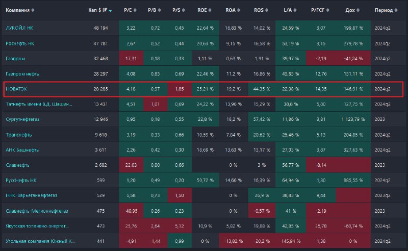Select Башнефть yield value 327,63 %

click(x=353, y=150)
